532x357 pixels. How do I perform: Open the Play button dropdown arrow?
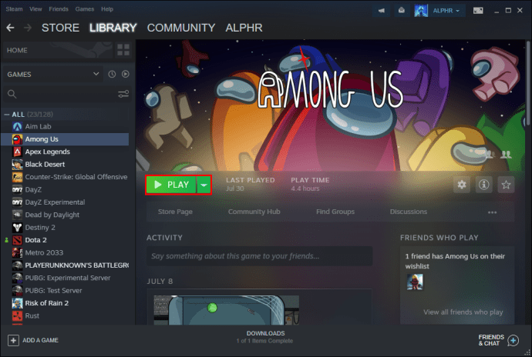point(204,185)
